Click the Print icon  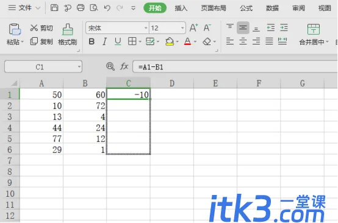pos(81,8)
